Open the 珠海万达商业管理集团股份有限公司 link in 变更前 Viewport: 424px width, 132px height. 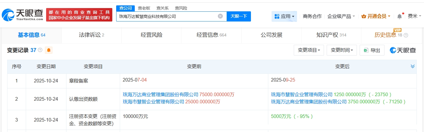point(160,94)
